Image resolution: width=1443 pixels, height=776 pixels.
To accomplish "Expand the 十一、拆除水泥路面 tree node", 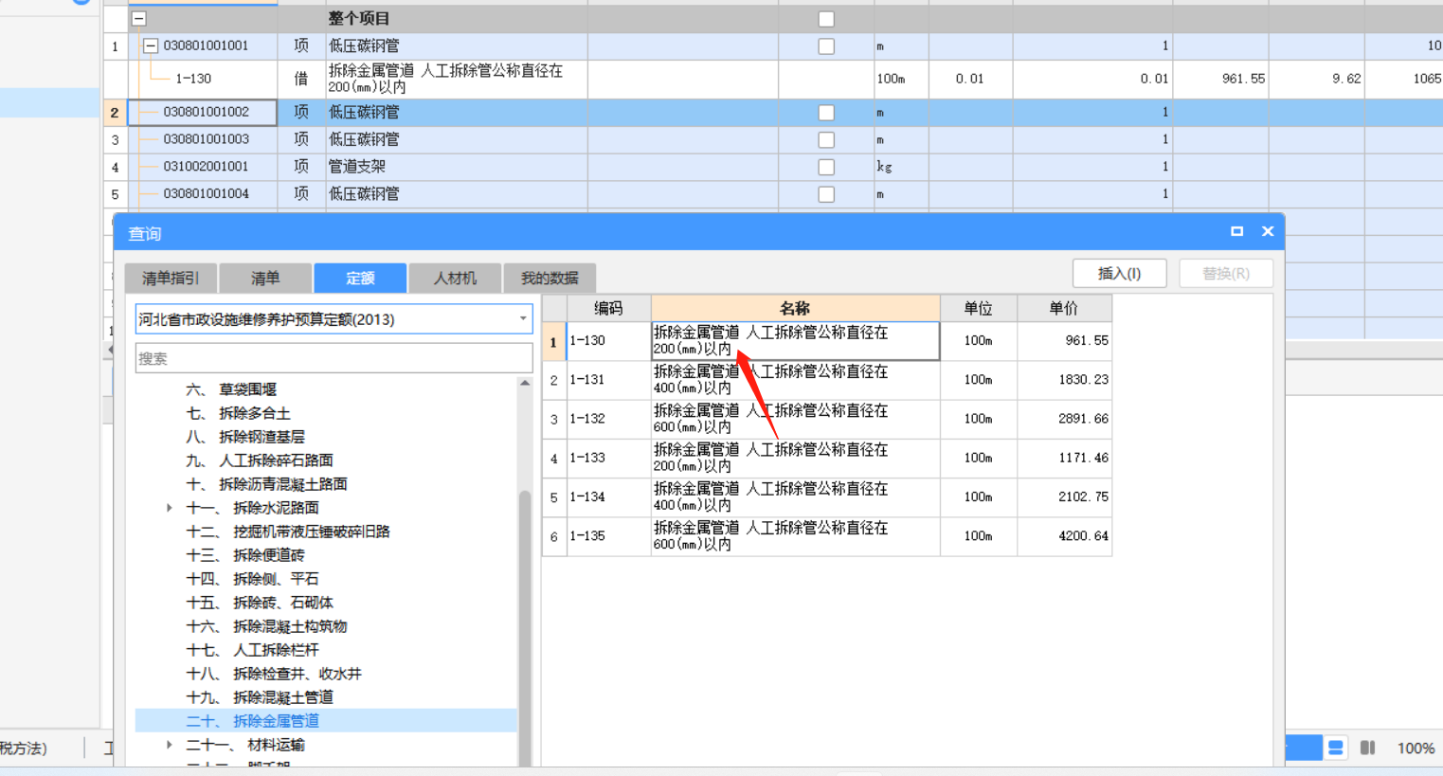I will pyautogui.click(x=170, y=508).
